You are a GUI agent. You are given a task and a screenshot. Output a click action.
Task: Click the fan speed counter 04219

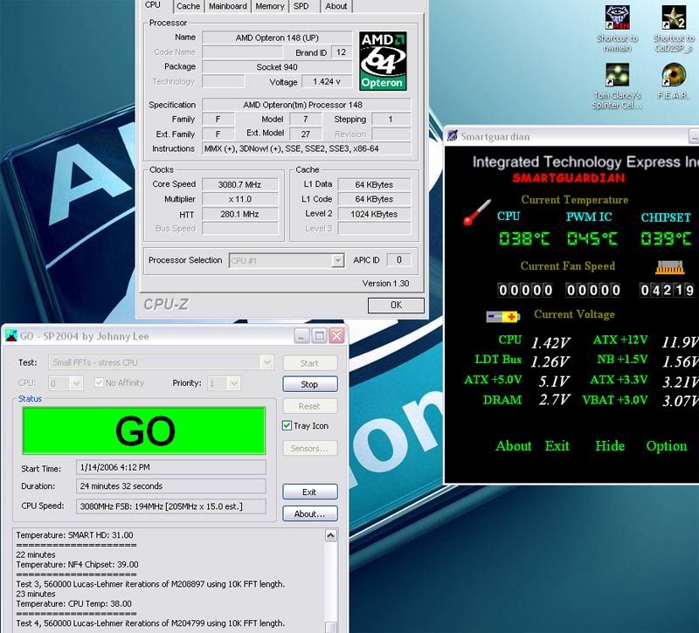coord(667,291)
